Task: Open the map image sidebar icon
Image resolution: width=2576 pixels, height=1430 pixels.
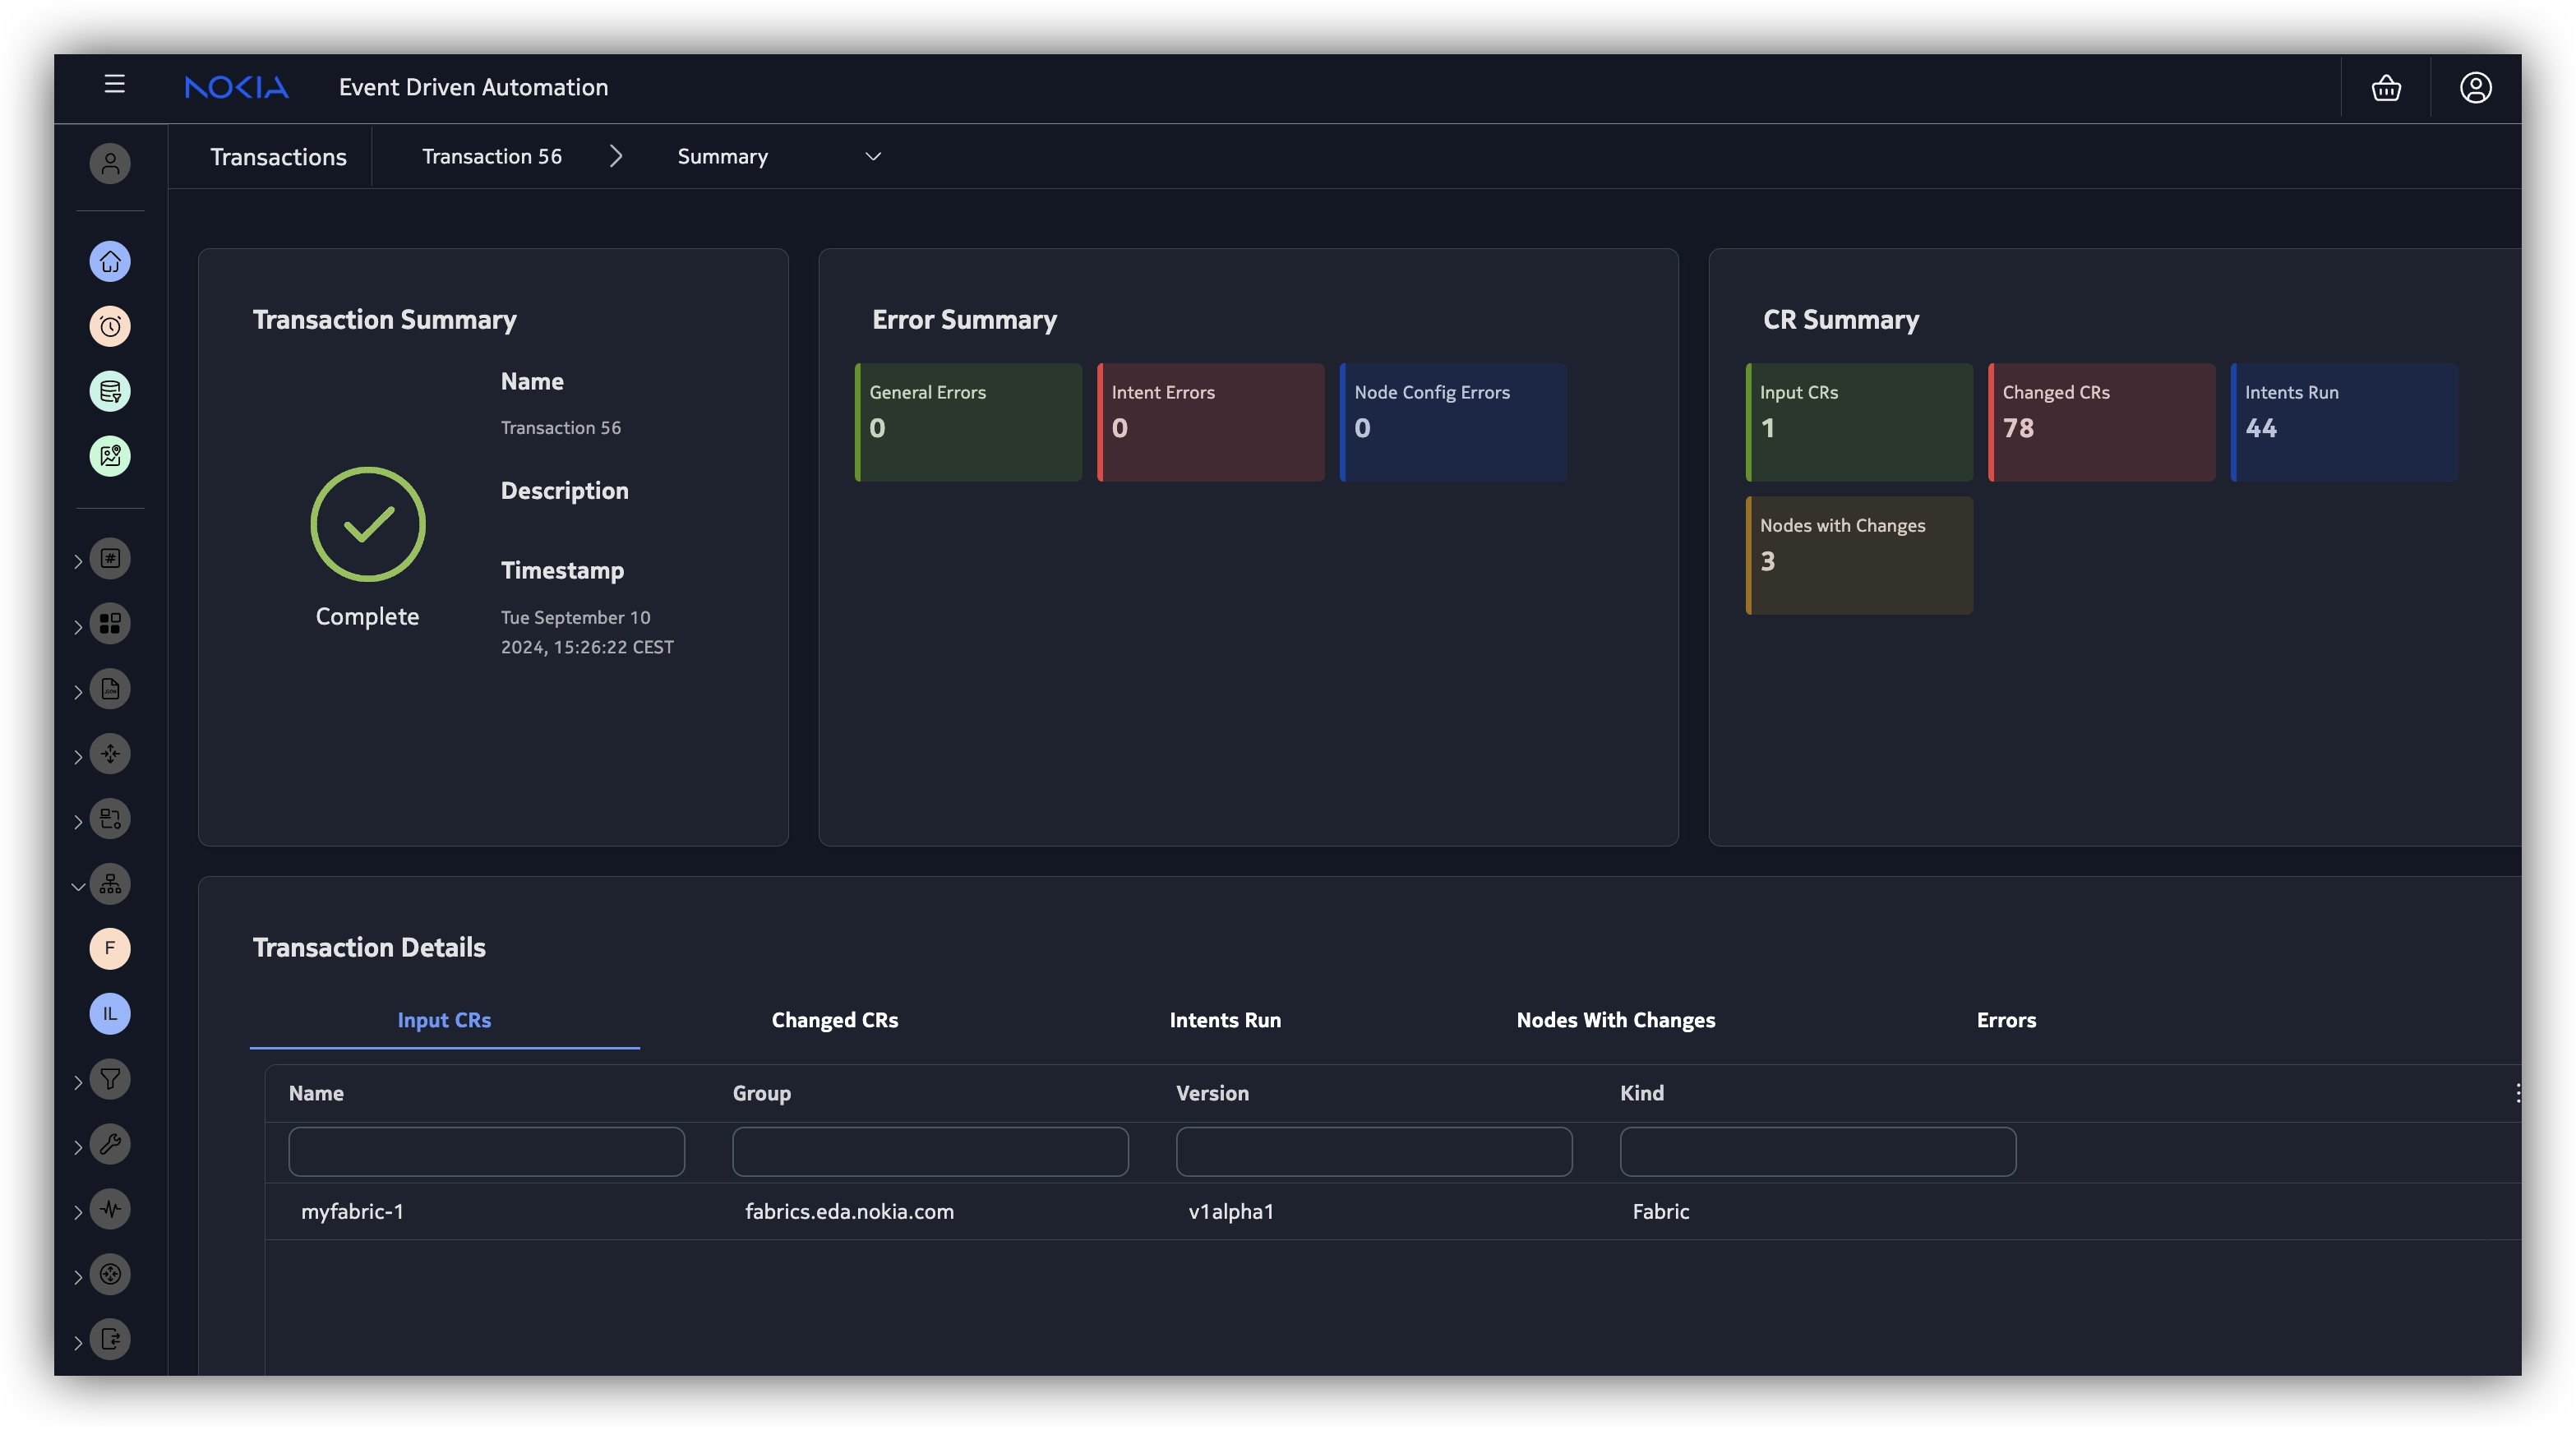Action: tap(110, 457)
